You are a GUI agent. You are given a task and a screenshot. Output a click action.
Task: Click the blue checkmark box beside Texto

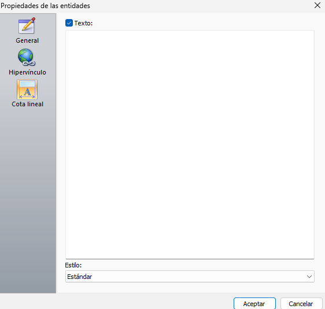pos(69,23)
